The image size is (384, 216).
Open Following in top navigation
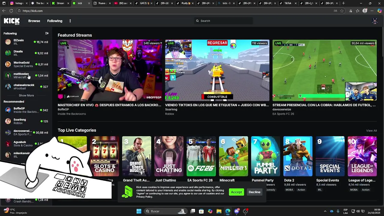click(x=55, y=21)
